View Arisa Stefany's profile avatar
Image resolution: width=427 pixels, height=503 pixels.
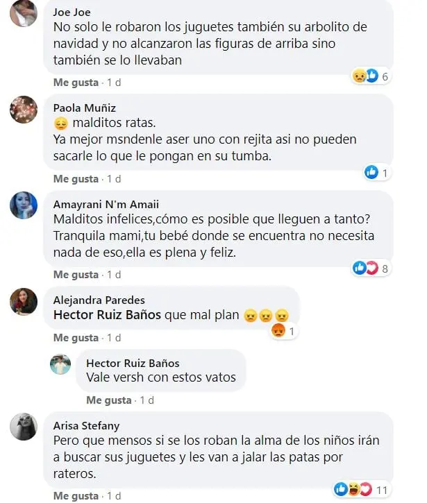tap(24, 427)
